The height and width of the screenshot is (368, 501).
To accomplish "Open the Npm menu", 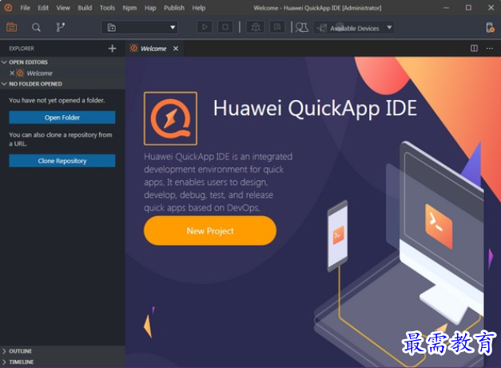I will pos(129,8).
